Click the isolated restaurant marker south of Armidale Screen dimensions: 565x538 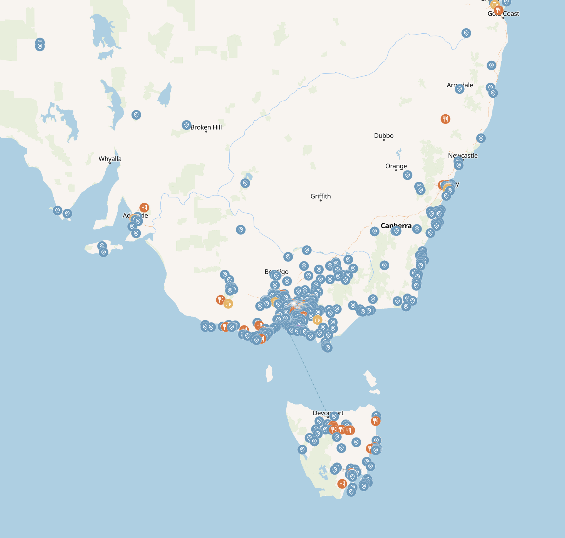(445, 119)
